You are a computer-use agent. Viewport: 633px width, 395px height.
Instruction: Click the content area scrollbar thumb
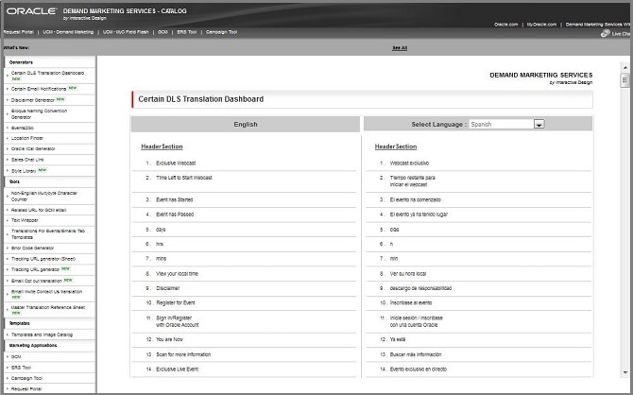(x=624, y=80)
